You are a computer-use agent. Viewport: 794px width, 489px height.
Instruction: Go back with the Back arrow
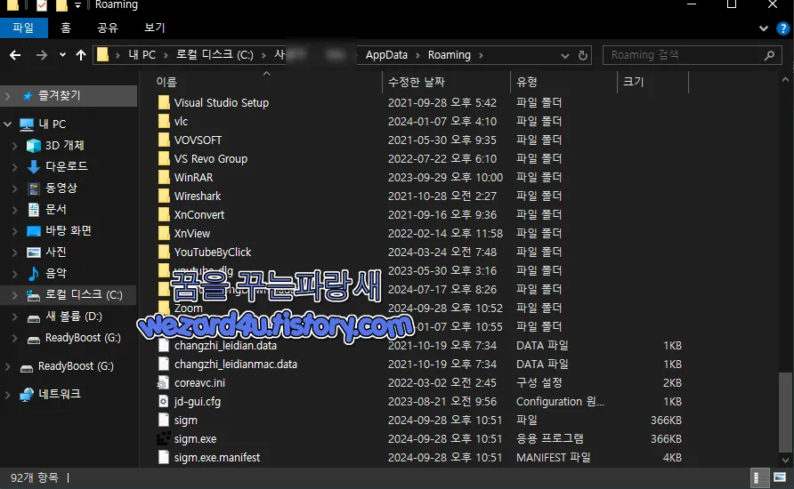pyautogui.click(x=15, y=55)
